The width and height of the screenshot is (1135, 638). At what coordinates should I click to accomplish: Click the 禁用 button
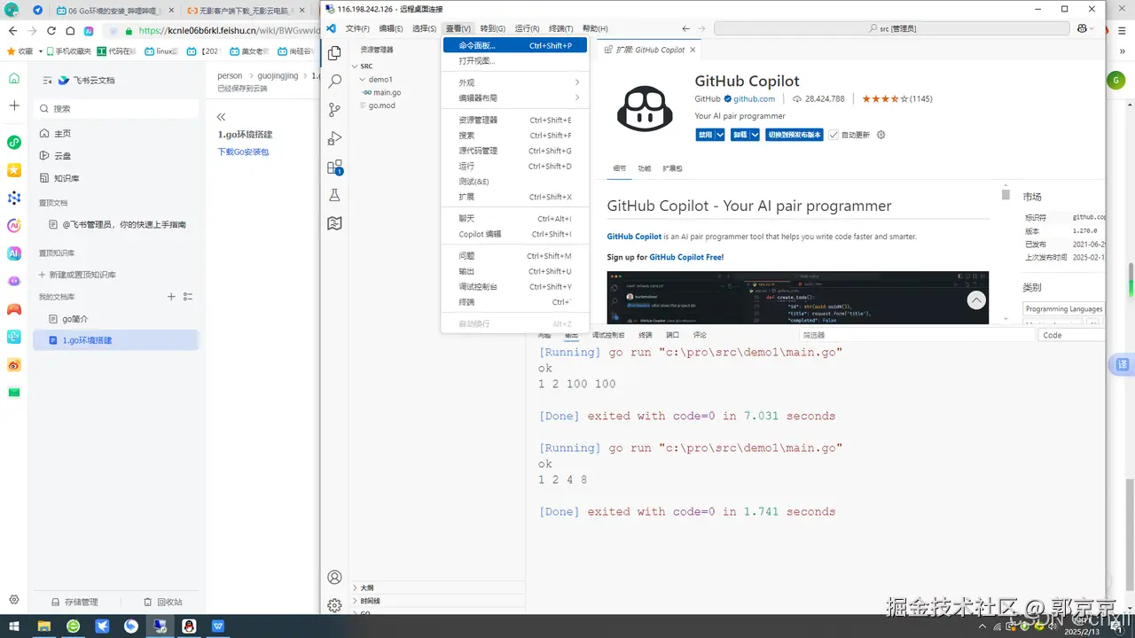coord(706,135)
